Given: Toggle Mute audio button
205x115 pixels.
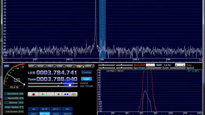Looking at the screenshot, I should [33, 114].
